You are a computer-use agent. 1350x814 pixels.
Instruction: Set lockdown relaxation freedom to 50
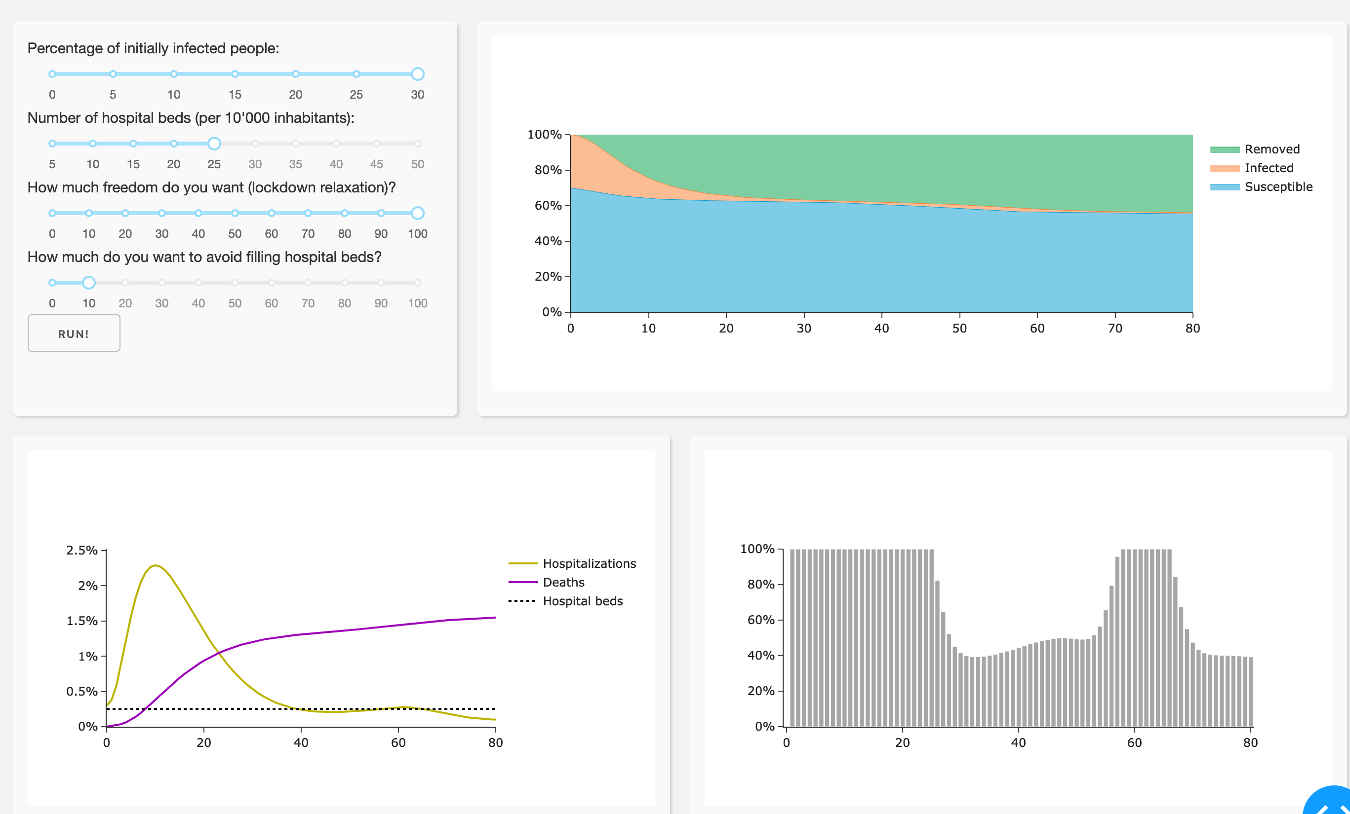(x=235, y=213)
